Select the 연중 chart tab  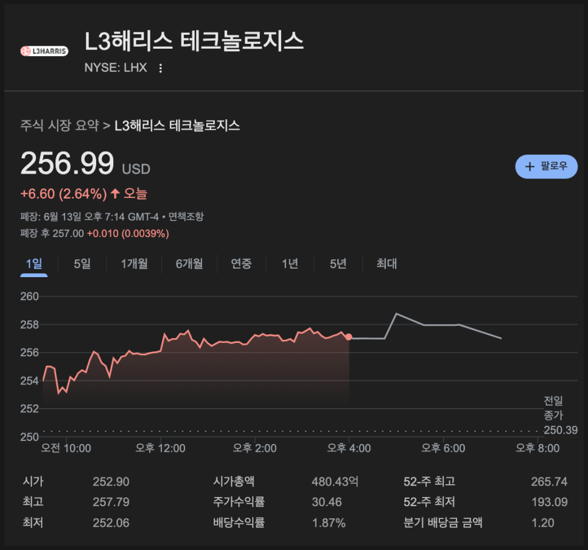click(x=241, y=264)
